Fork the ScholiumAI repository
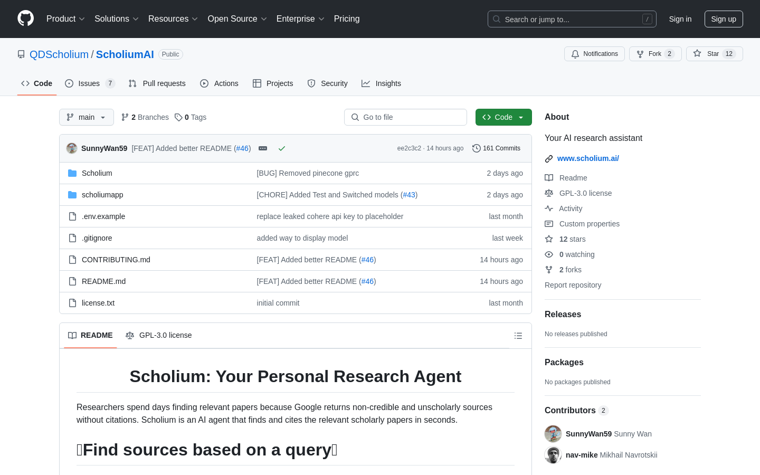The width and height of the screenshot is (760, 475). [x=655, y=54]
